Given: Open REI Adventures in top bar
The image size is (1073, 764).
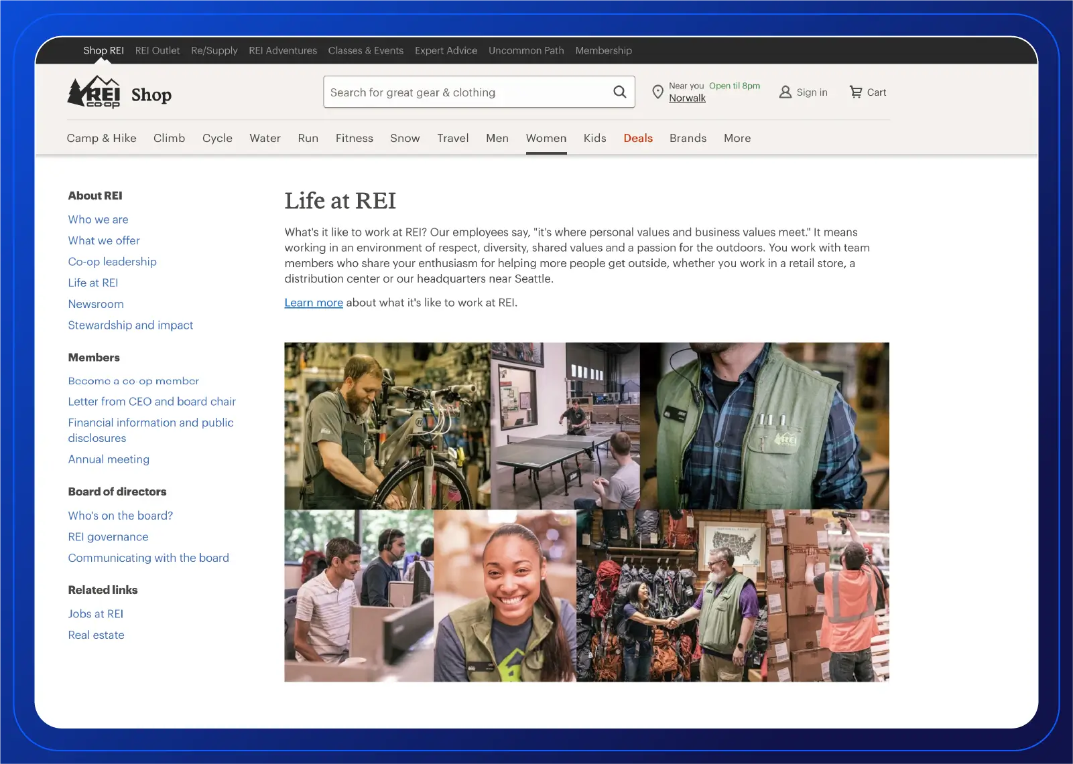Looking at the screenshot, I should click(x=283, y=50).
